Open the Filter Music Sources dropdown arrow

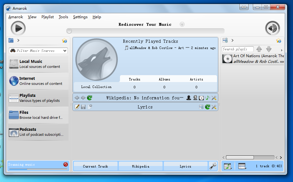click(x=65, y=51)
